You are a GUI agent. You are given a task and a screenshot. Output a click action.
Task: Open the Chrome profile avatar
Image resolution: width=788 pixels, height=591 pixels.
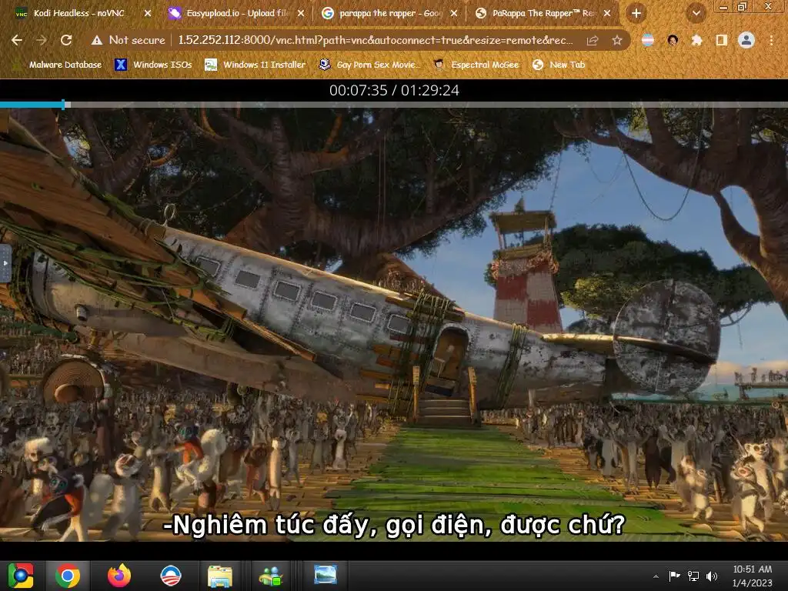tap(746, 40)
